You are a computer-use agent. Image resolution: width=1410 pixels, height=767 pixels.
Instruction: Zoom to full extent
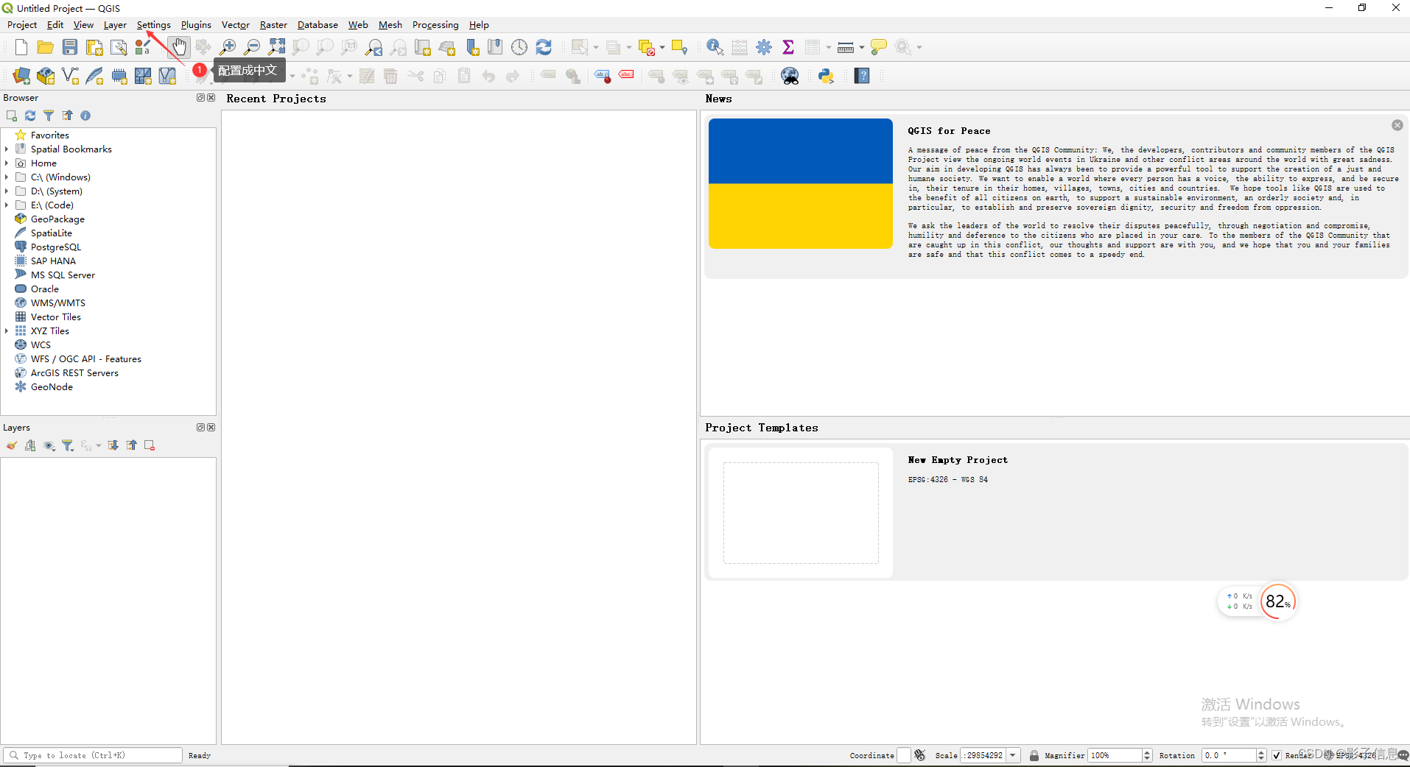276,47
